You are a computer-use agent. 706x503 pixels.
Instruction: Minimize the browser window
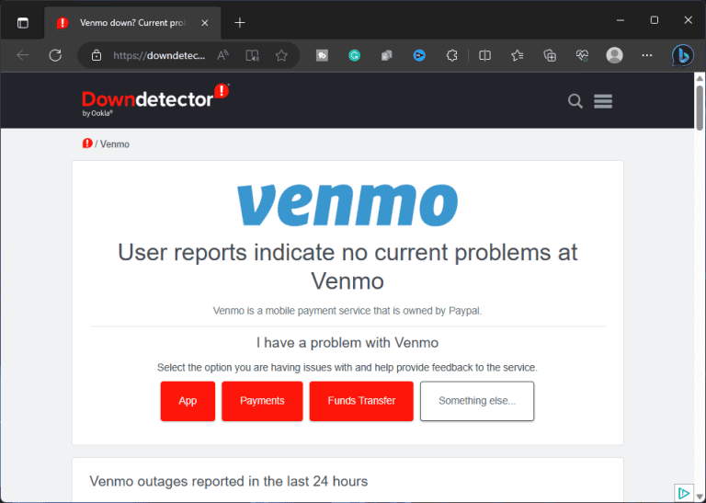click(x=621, y=20)
